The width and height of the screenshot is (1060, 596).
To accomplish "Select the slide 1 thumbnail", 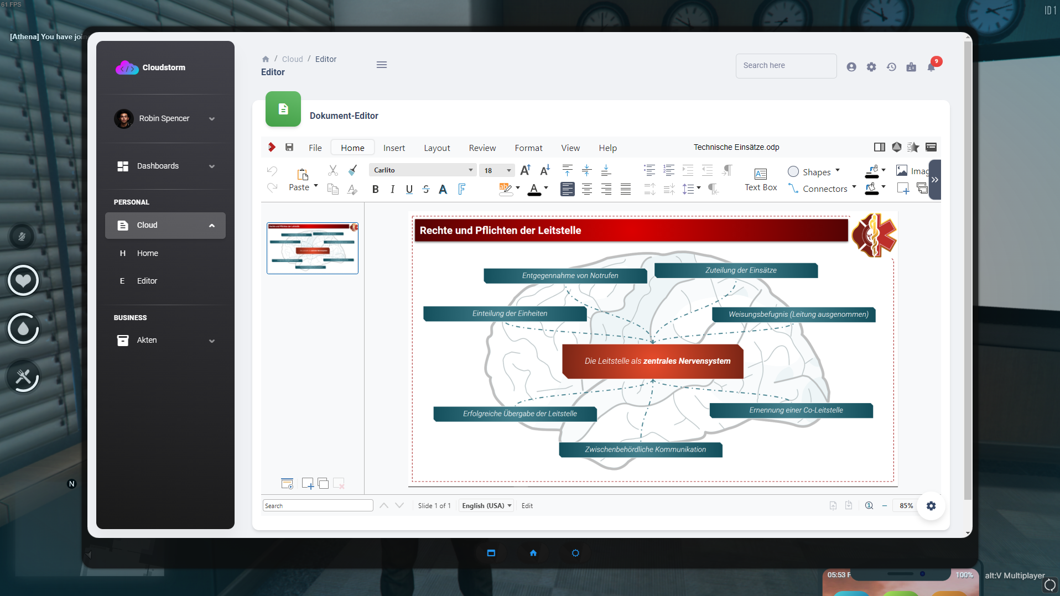I will [313, 248].
